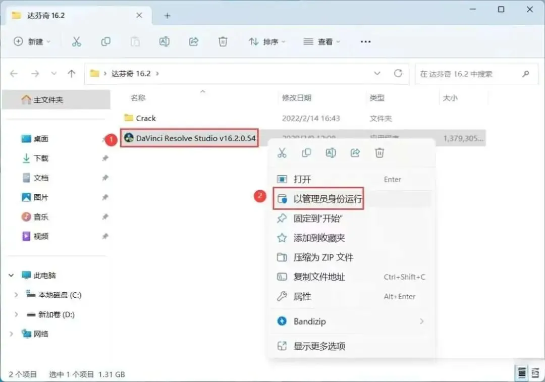The height and width of the screenshot is (382, 545).
Task: Switch to large icons view in status bar
Action: pos(535,373)
